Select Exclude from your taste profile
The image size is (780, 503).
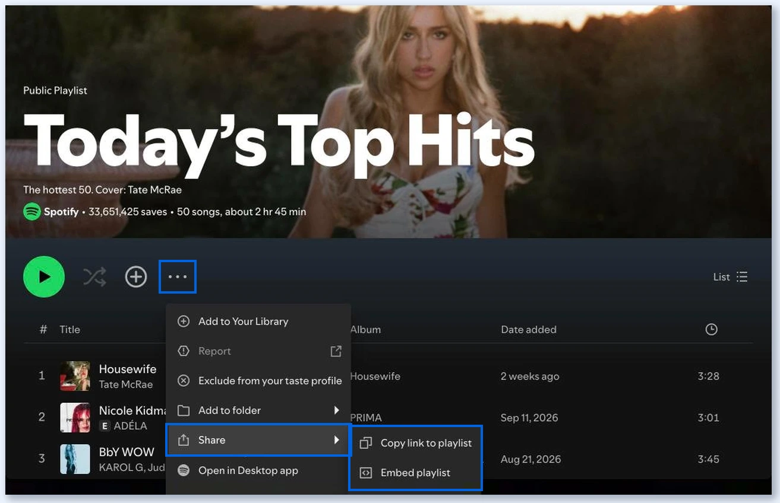click(258, 381)
